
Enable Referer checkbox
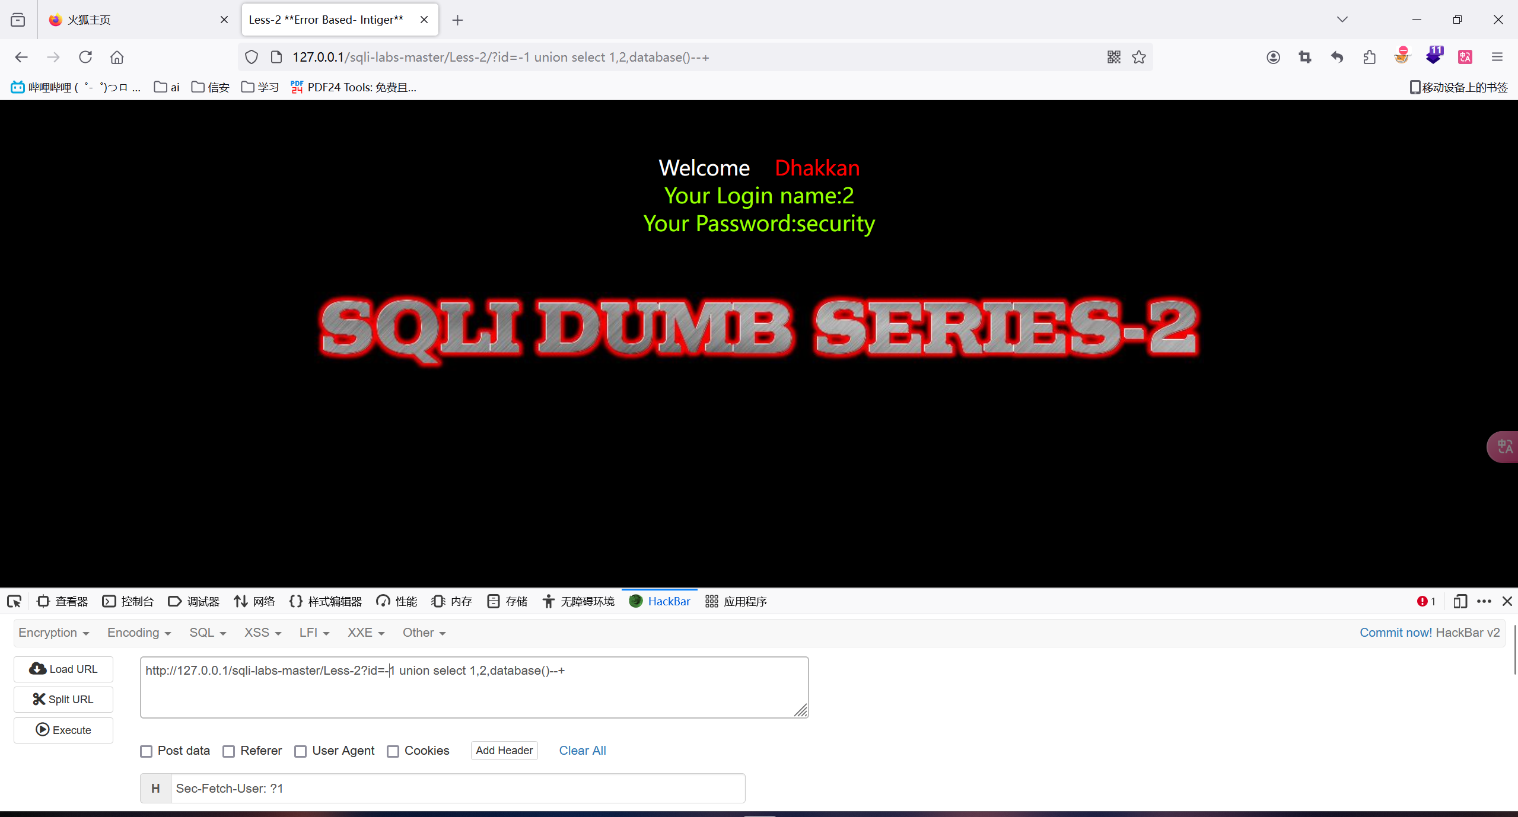(228, 751)
